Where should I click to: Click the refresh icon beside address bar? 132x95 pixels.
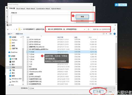click(x=88, y=29)
